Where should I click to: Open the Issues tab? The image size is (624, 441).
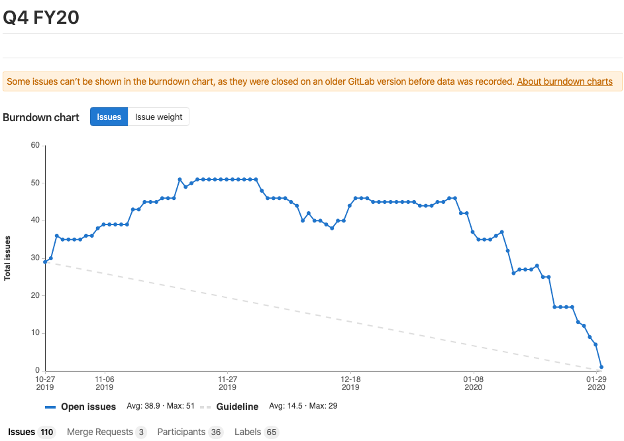[x=31, y=432]
